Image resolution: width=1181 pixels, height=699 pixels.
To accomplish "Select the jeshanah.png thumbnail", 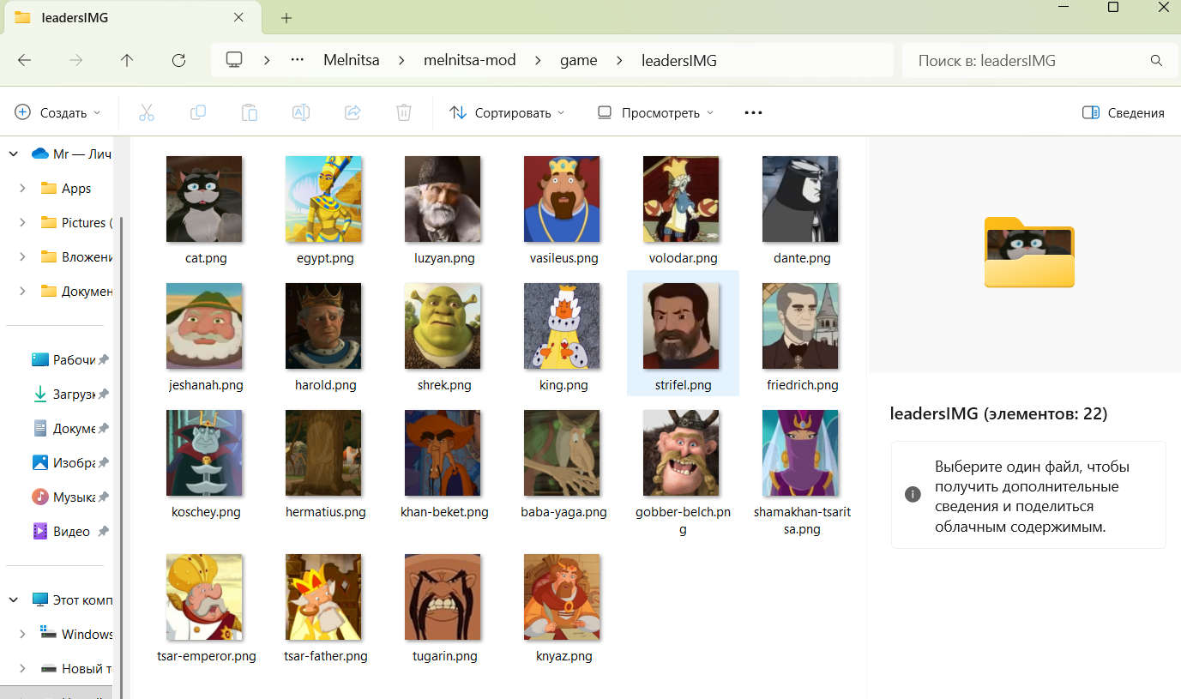I will (x=204, y=326).
